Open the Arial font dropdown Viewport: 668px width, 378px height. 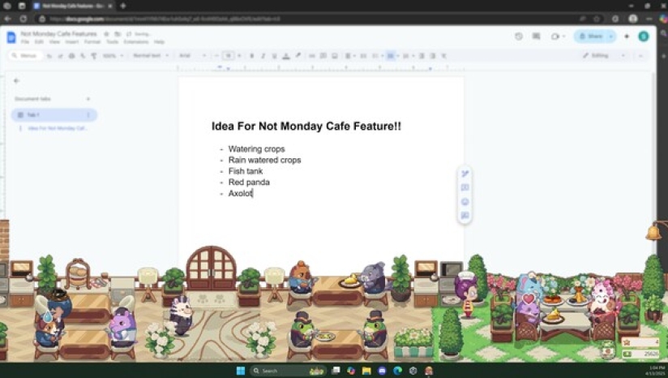pyautogui.click(x=191, y=56)
